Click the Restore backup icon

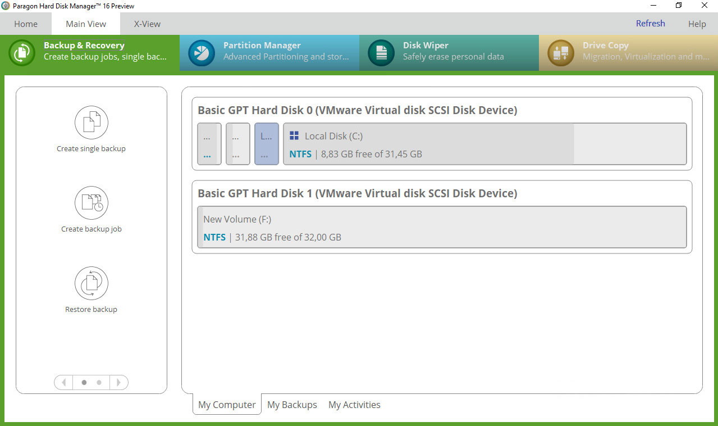coord(91,283)
